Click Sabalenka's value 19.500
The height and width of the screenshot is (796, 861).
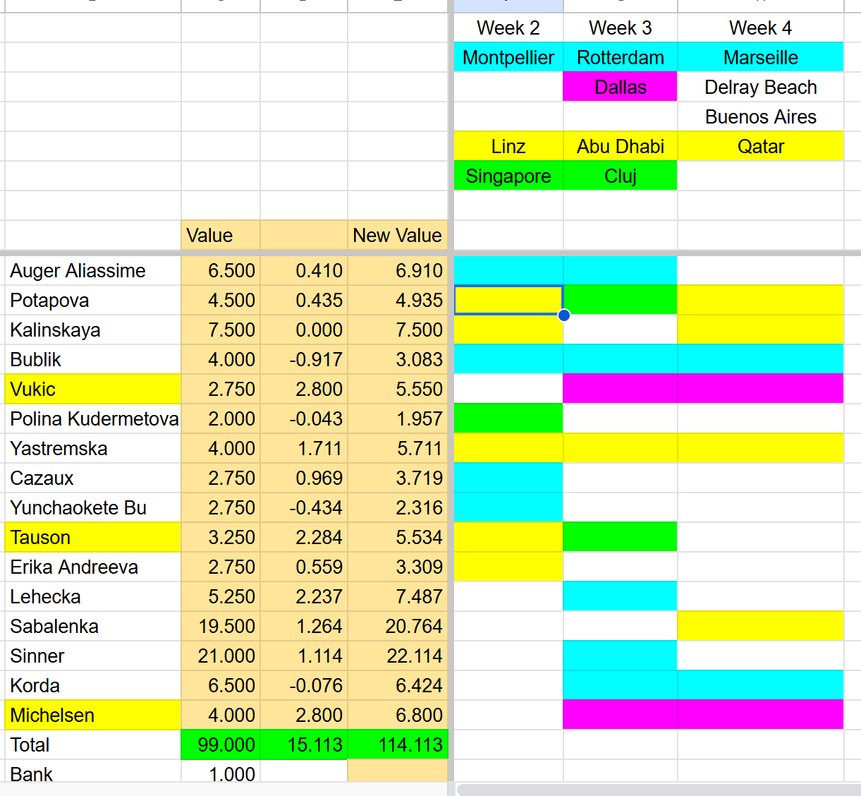click(x=221, y=627)
